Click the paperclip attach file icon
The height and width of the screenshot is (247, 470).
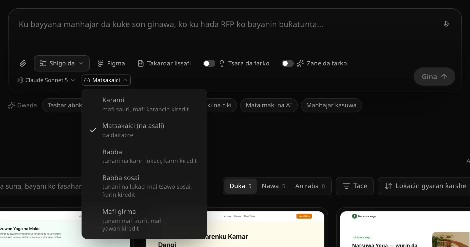click(x=23, y=63)
